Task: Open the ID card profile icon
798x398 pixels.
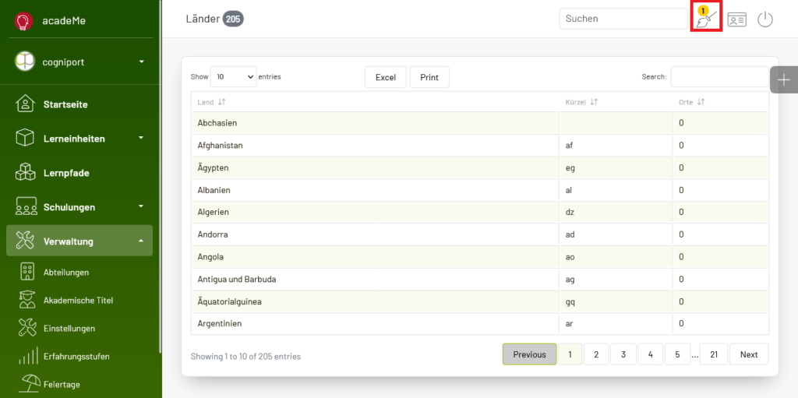Action: pyautogui.click(x=736, y=19)
